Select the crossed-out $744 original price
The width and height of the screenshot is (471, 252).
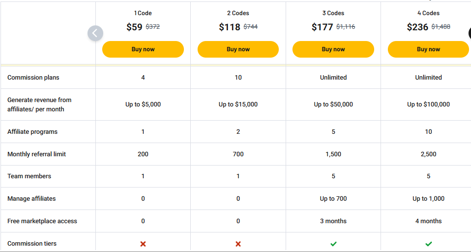click(250, 27)
